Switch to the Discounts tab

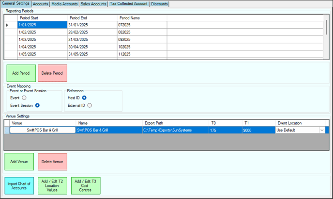pyautogui.click(x=159, y=4)
